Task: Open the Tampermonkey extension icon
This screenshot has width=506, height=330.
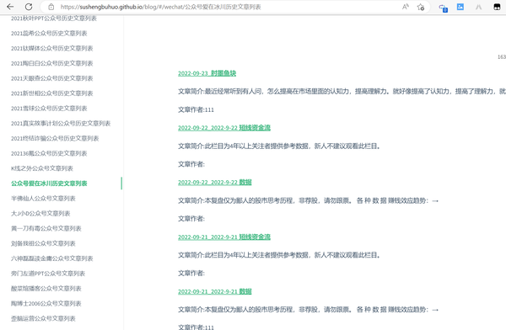Action: click(497, 7)
